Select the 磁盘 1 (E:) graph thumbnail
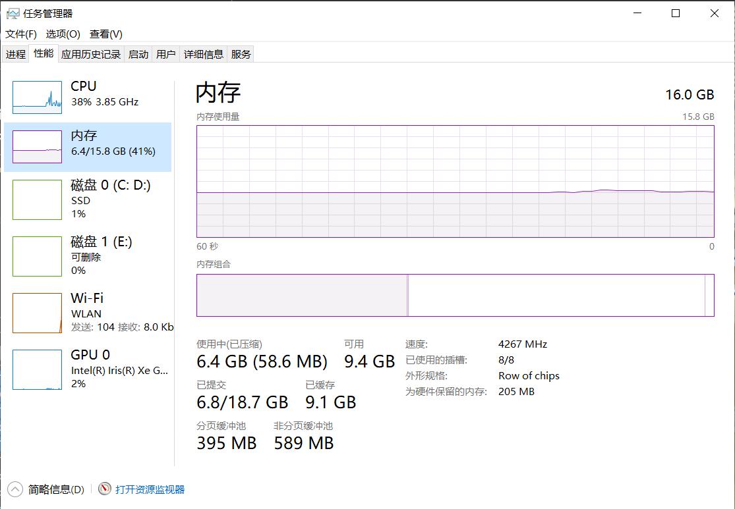Screen dimensions: 735x509 (x=37, y=256)
